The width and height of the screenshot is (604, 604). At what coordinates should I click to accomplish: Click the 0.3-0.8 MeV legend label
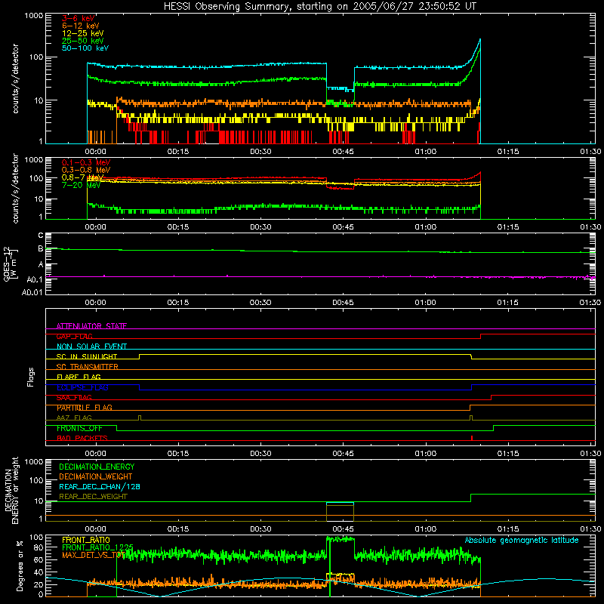86,170
